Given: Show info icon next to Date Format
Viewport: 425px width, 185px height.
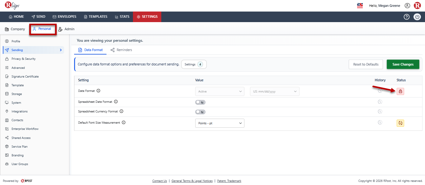Looking at the screenshot, I should pos(98,91).
